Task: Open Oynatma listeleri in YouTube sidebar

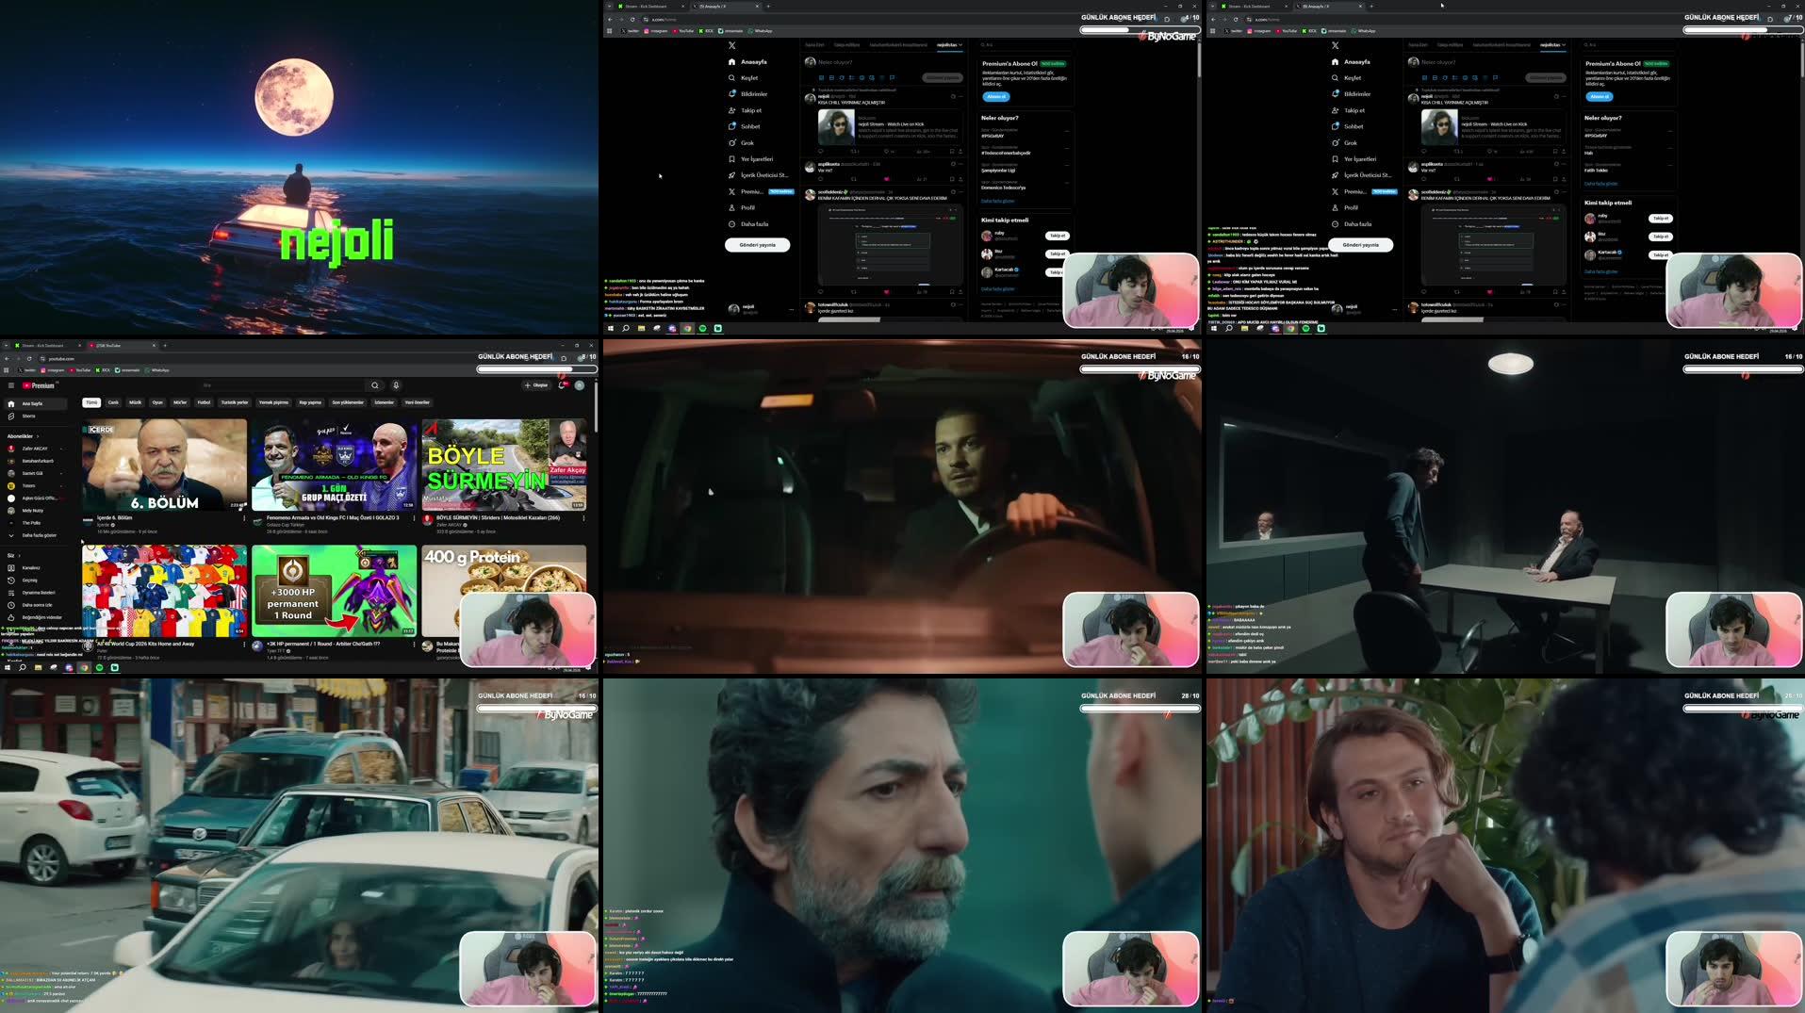Action: click(36, 593)
